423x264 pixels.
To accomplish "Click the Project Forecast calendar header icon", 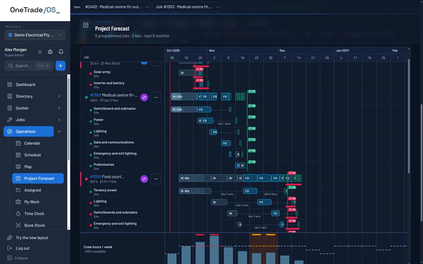I will [x=86, y=25].
